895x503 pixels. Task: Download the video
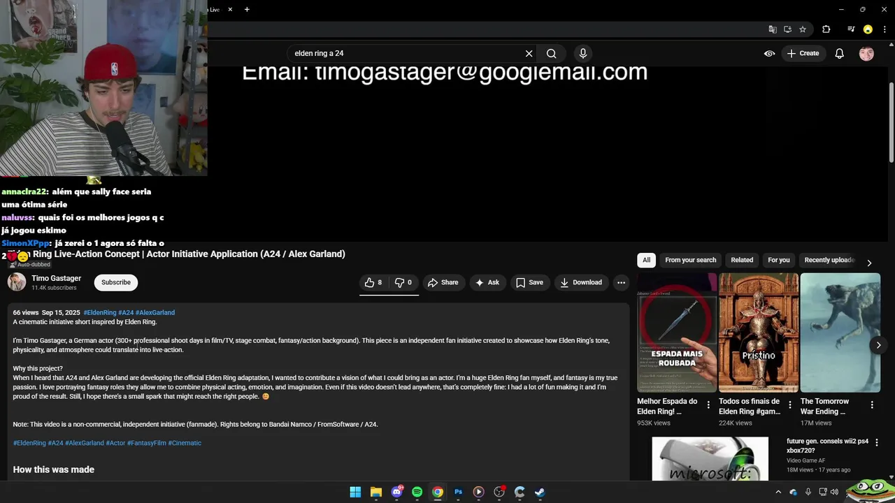[x=581, y=282]
